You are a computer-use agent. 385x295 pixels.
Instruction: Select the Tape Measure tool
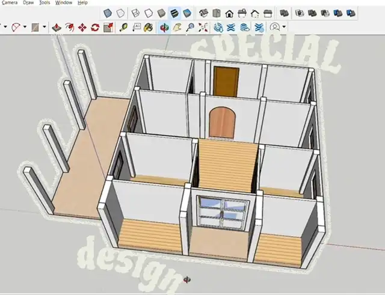pyautogui.click(x=123, y=27)
